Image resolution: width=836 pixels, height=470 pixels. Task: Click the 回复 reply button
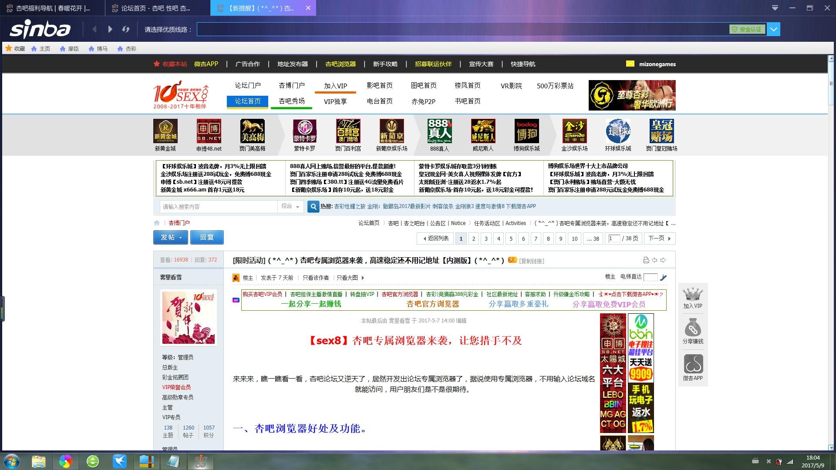pos(207,238)
